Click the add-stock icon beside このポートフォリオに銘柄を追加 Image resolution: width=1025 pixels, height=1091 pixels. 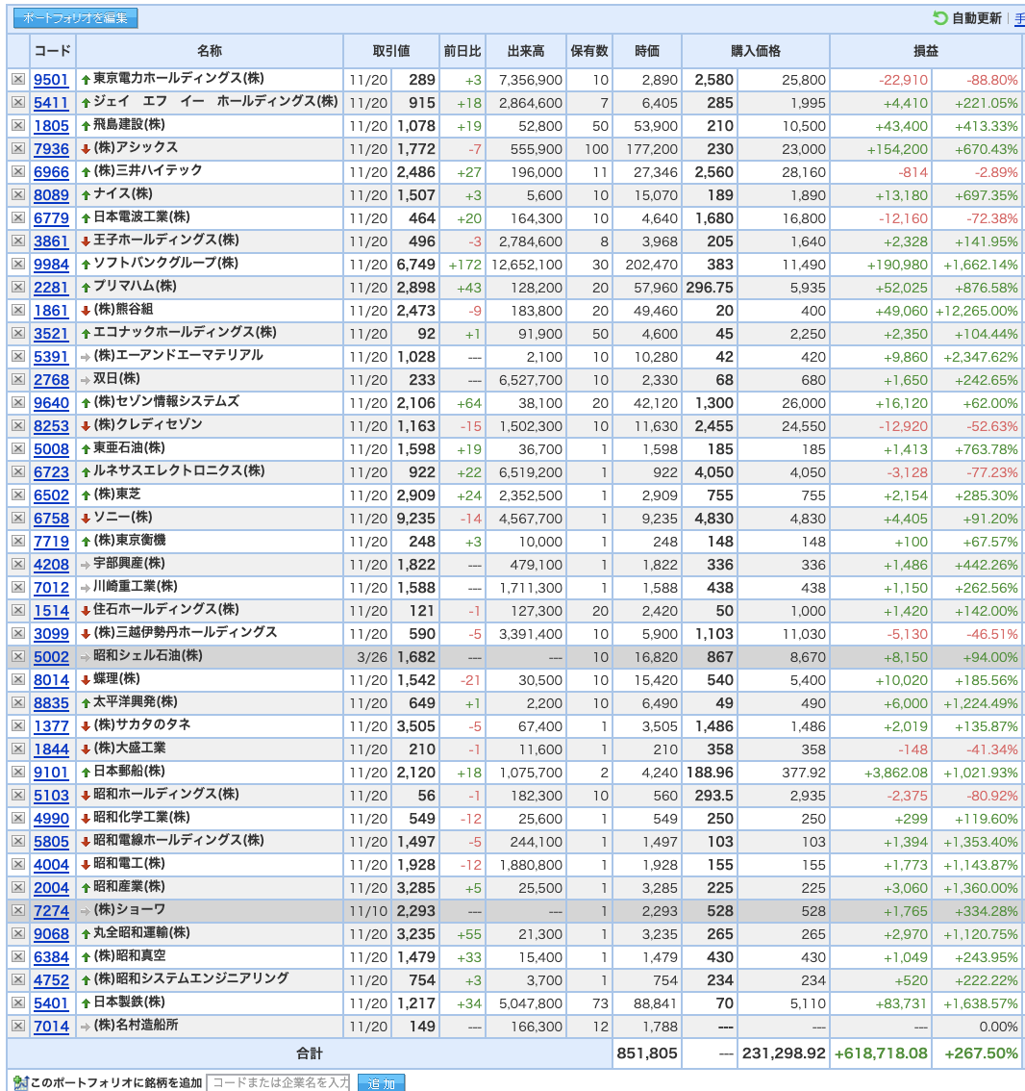(x=20, y=1082)
